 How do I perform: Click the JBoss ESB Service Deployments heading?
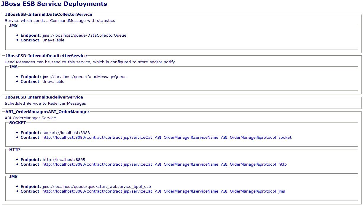(54, 4)
